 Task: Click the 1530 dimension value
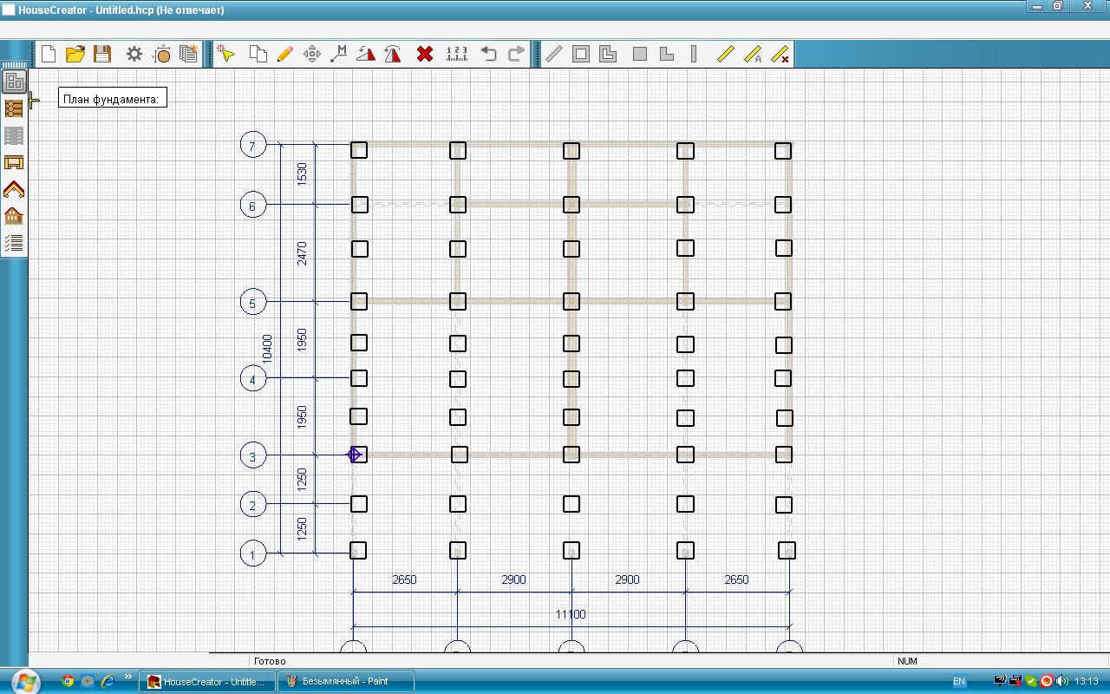pos(302,174)
